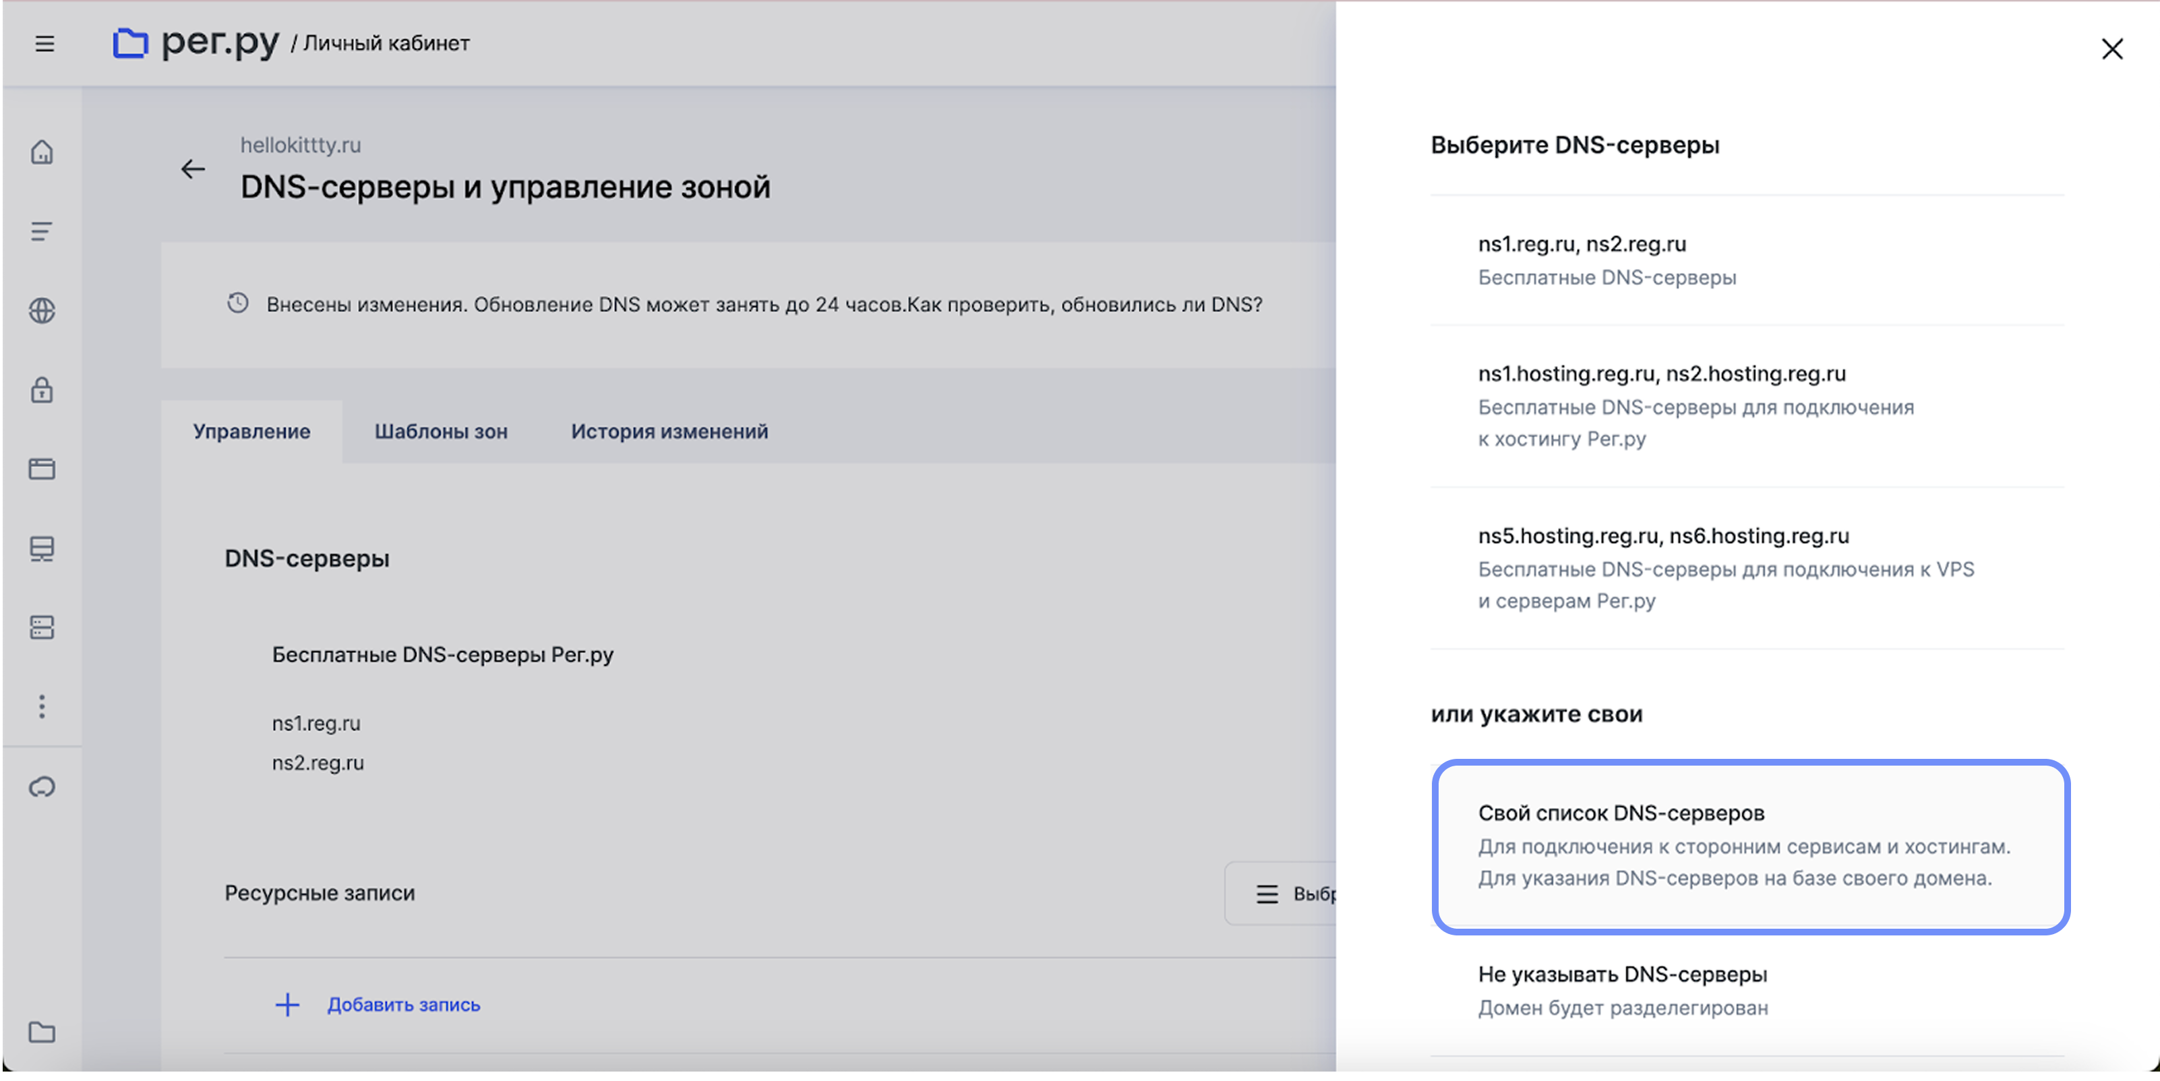
Task: Open the list lines sidebar icon
Action: pyautogui.click(x=42, y=231)
